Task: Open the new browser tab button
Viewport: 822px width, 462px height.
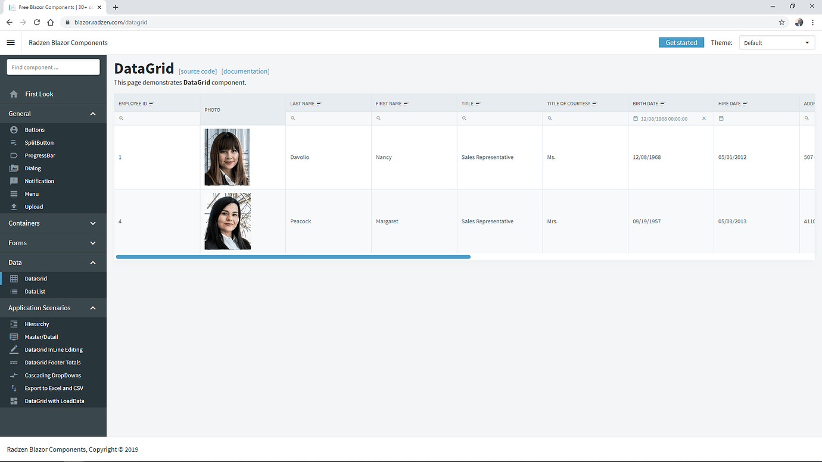Action: pos(116,7)
